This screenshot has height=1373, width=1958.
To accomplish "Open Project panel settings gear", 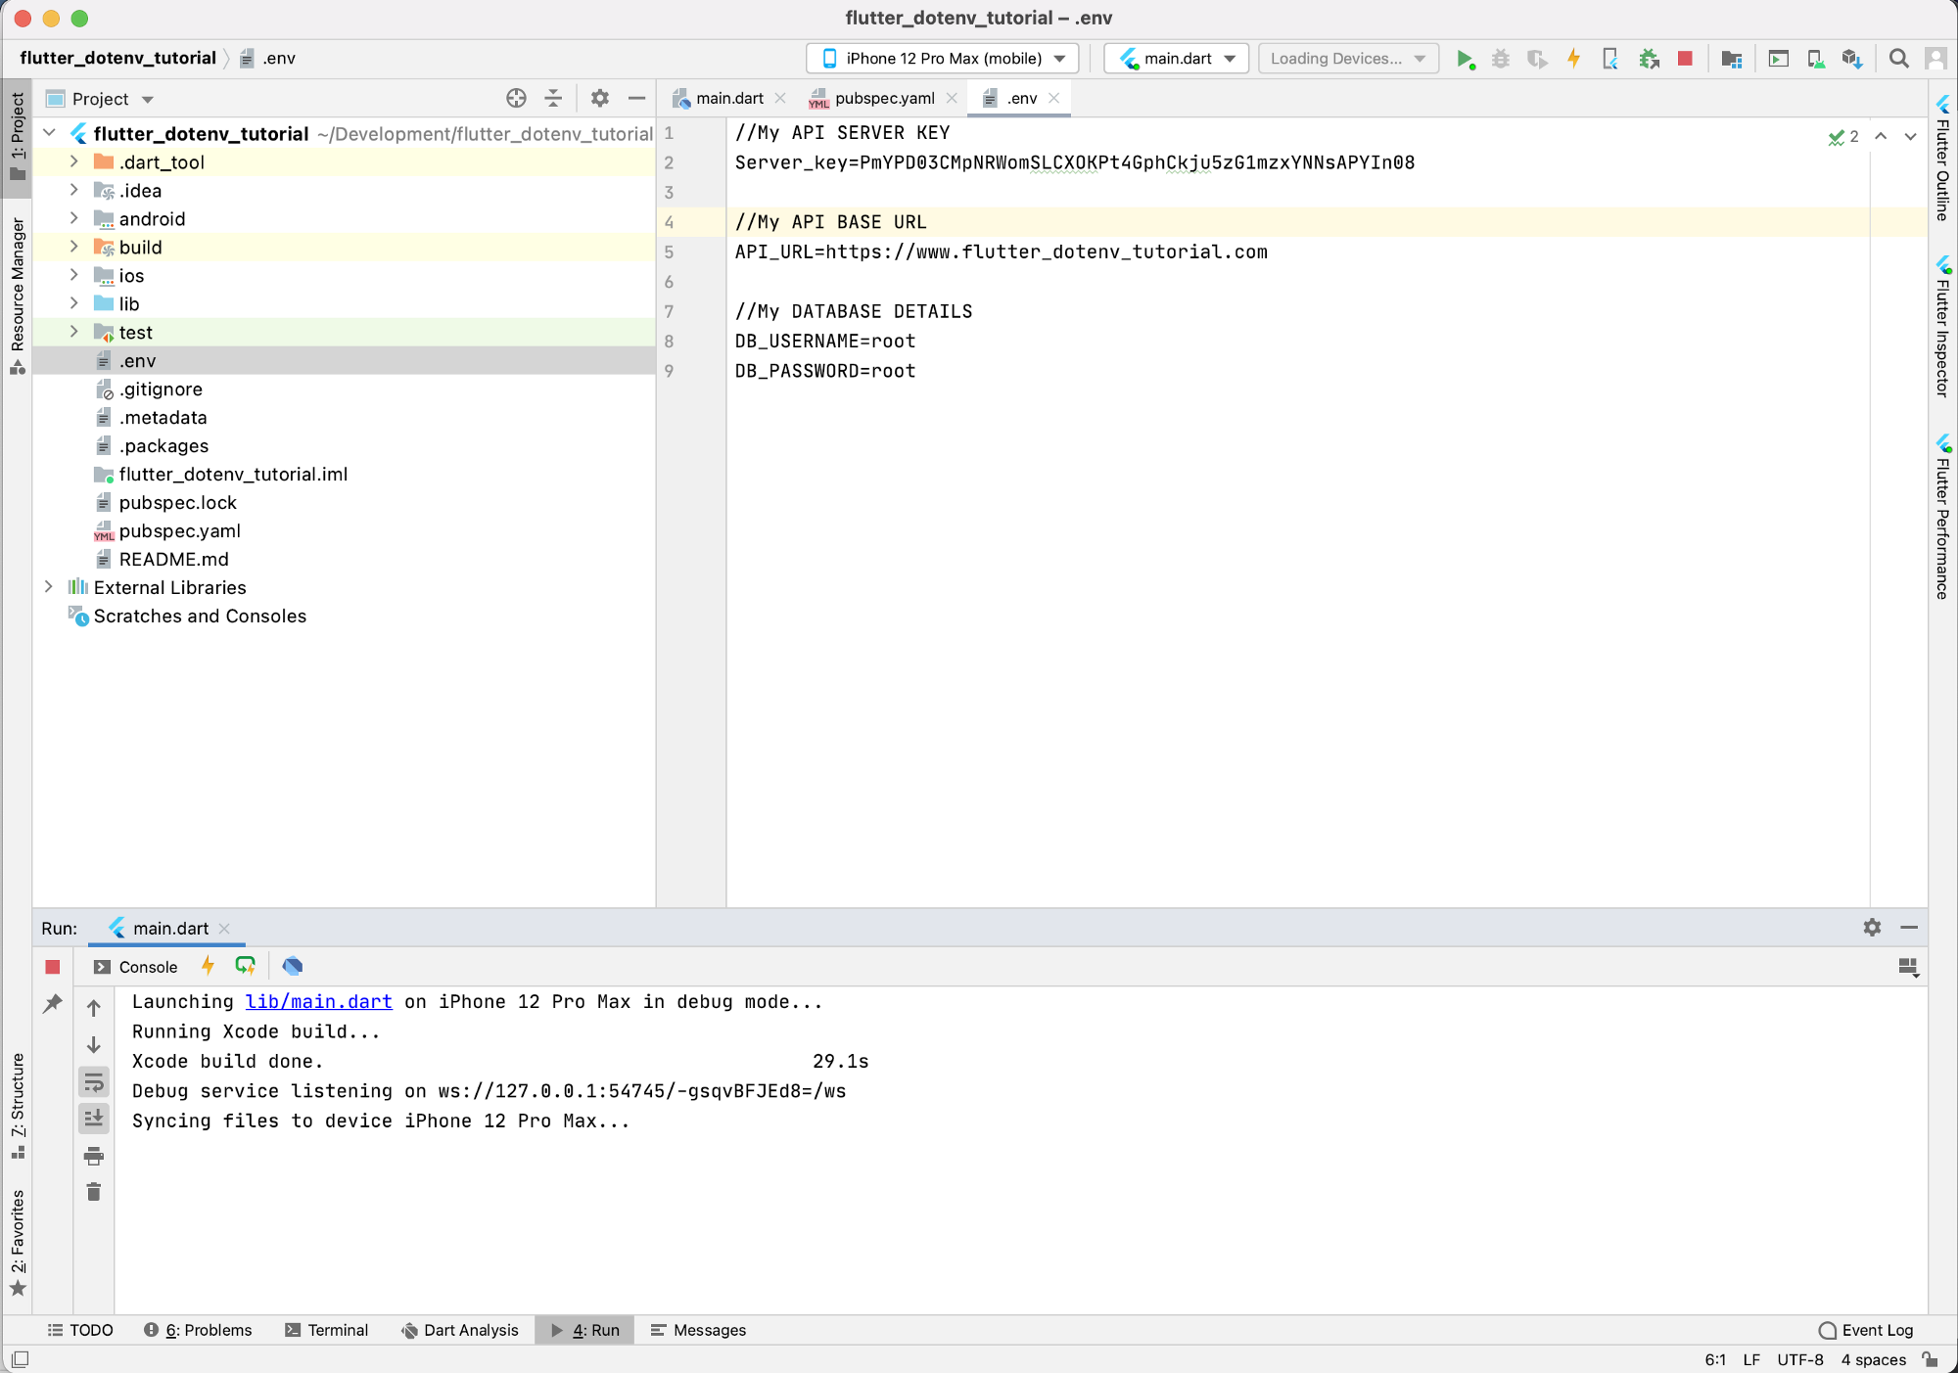I will [599, 98].
